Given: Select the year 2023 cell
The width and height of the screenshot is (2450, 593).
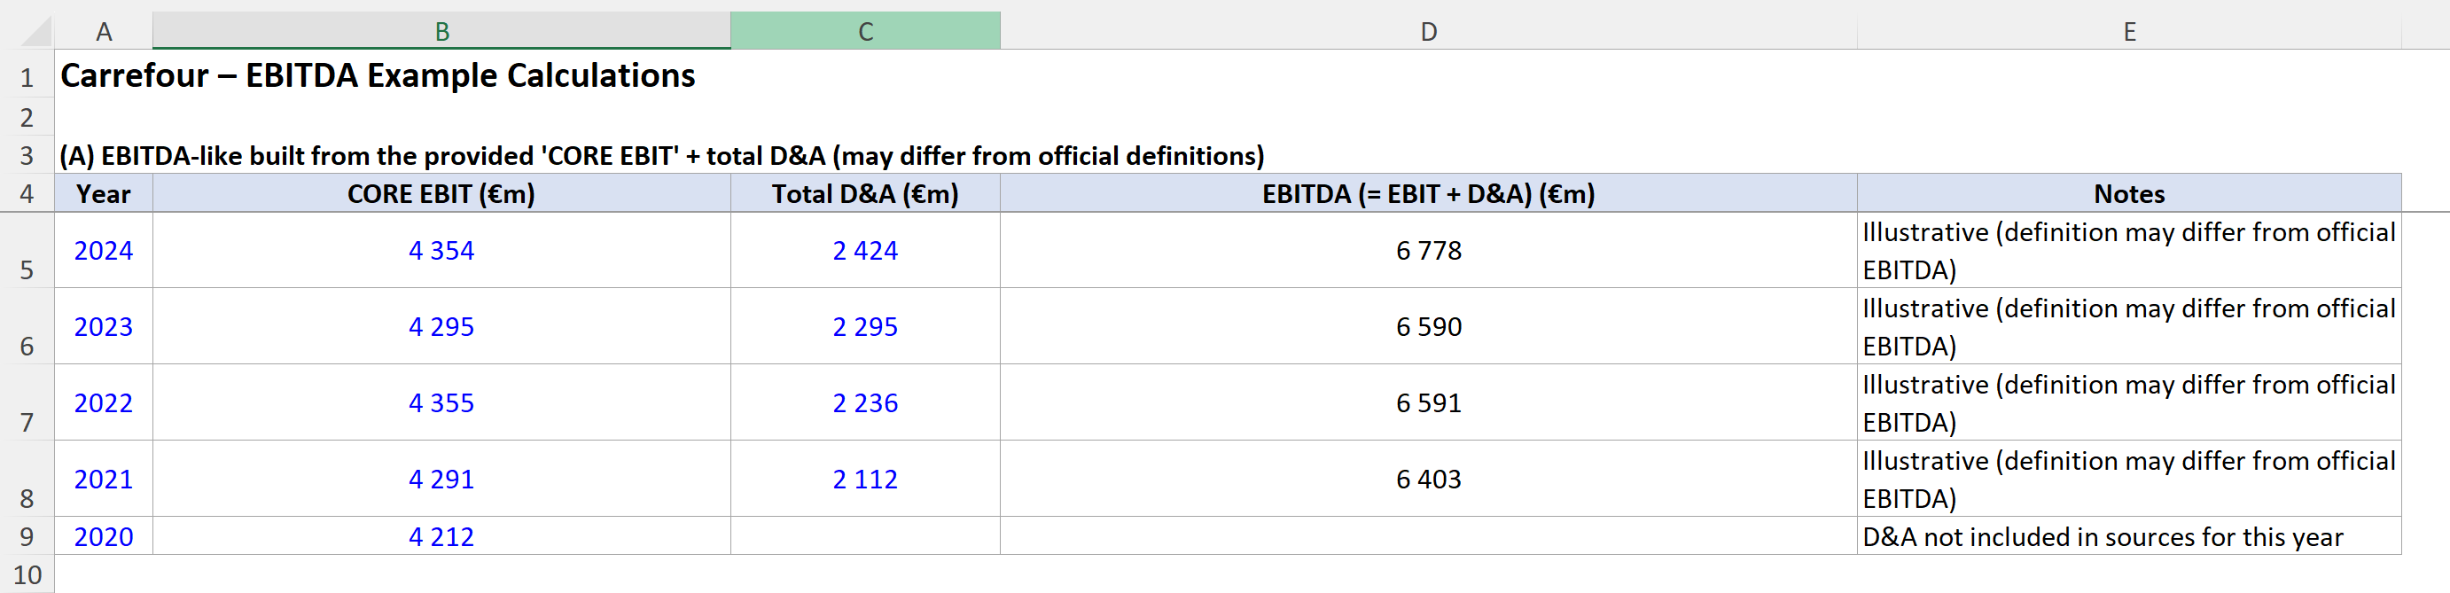Looking at the screenshot, I should point(104,326).
